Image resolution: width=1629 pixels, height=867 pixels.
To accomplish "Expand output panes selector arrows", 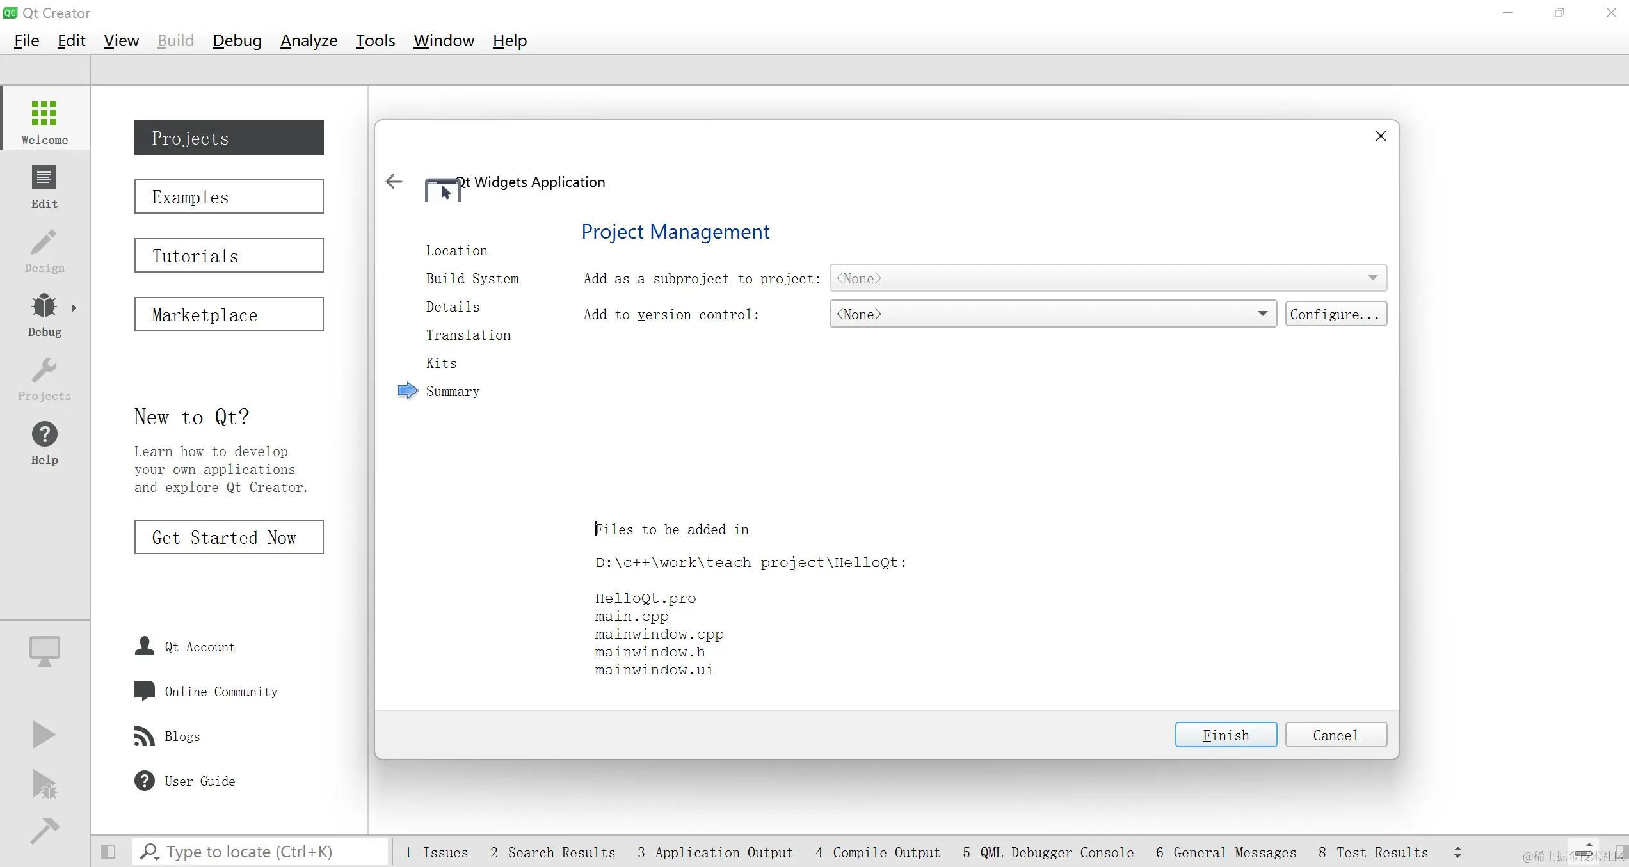I will 1457,852.
